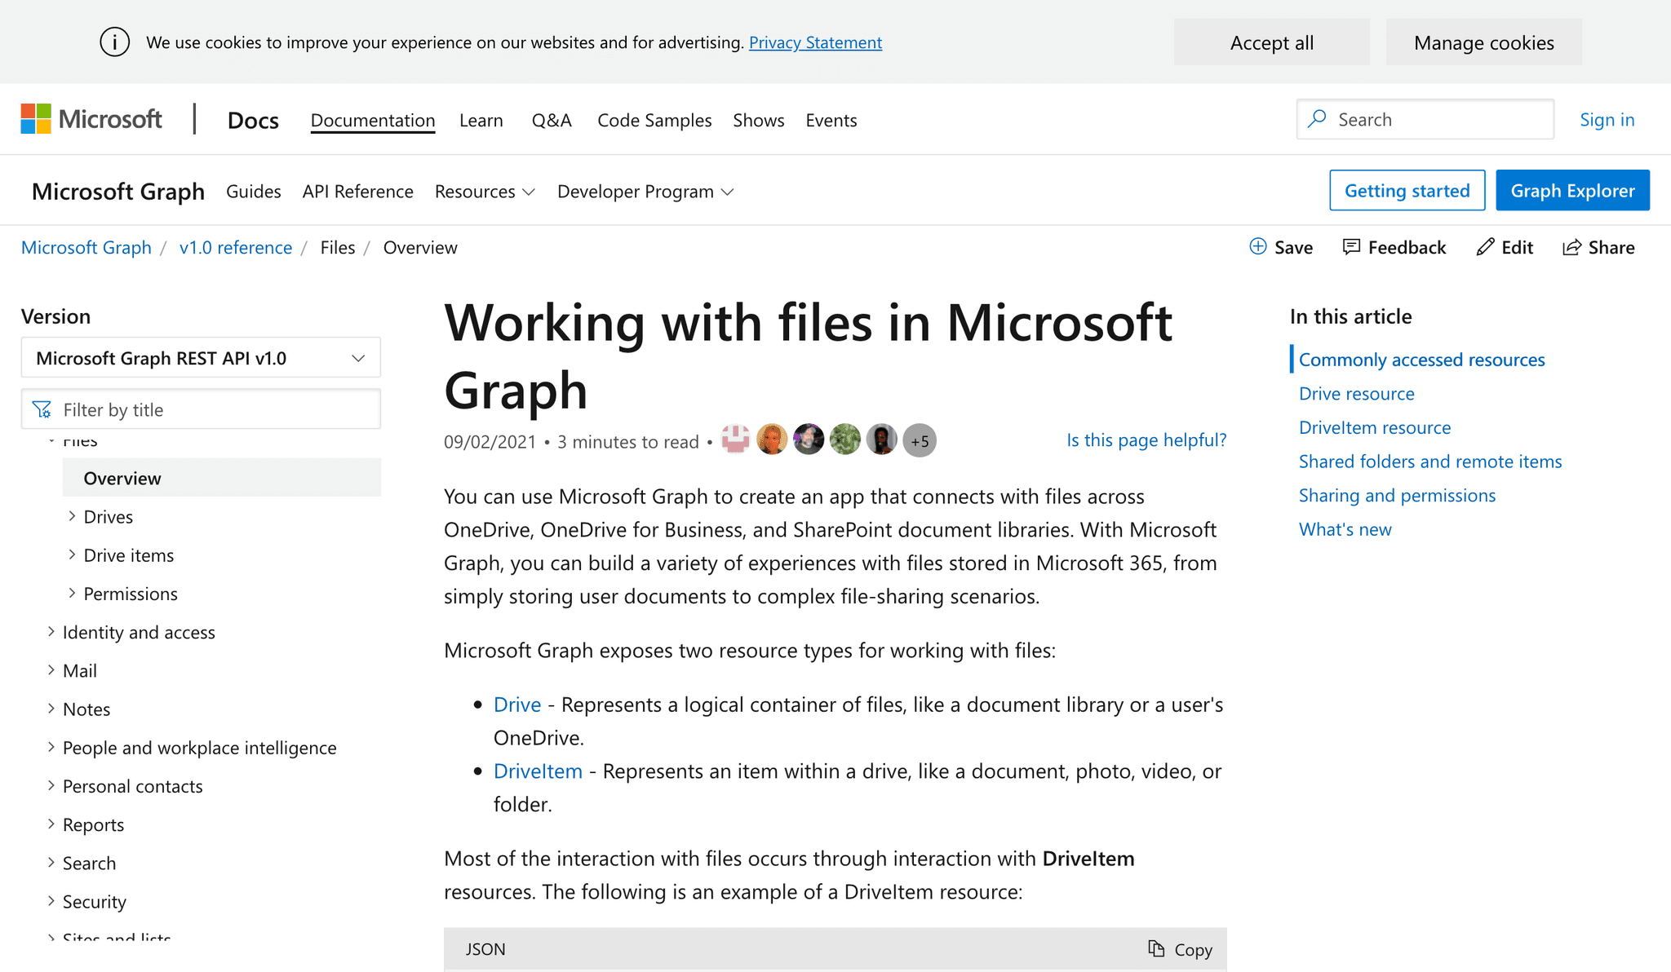Accept all cookies
Image resolution: width=1671 pixels, height=972 pixels.
tap(1271, 42)
